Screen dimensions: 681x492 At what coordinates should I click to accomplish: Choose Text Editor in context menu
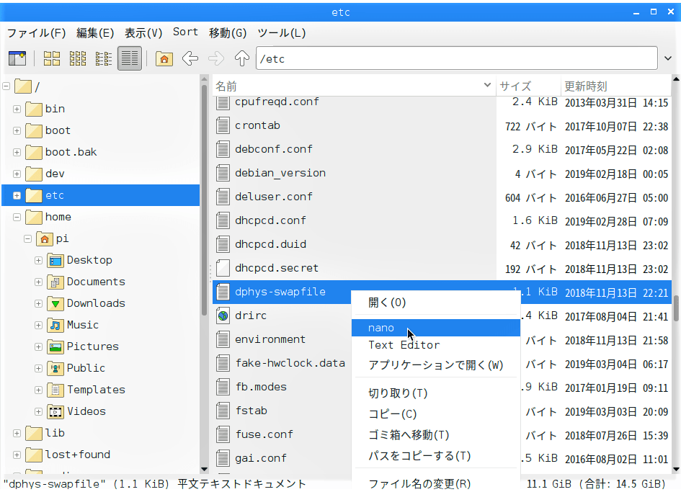435,345
